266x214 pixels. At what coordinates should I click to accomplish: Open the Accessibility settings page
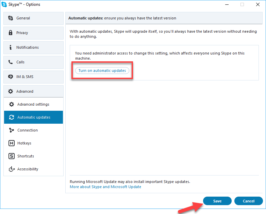coord(33,169)
